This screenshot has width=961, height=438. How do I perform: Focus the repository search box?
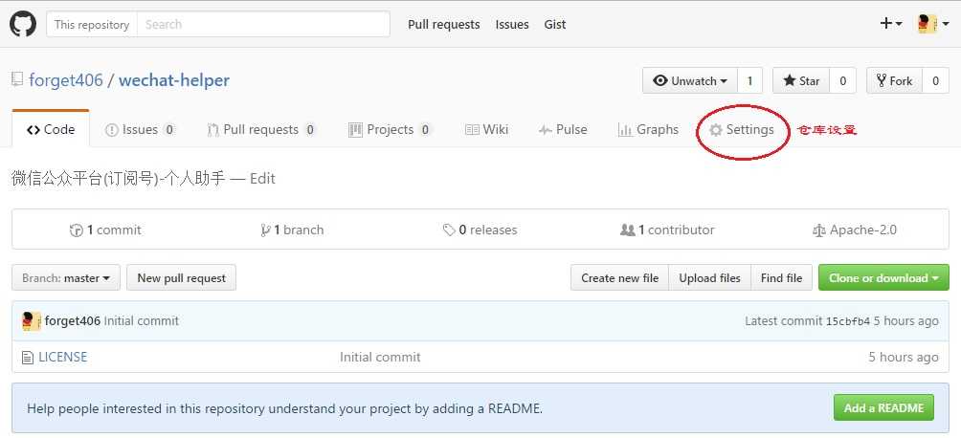pyautogui.click(x=263, y=25)
